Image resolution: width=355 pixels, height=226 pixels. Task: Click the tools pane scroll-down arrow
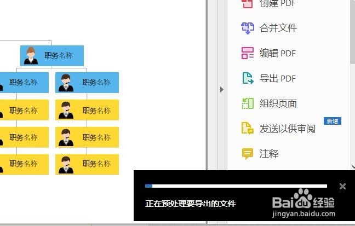pos(353,167)
